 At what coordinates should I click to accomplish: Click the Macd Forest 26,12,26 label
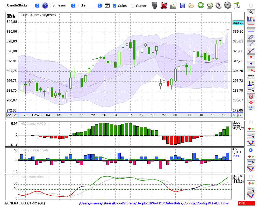tap(238, 125)
